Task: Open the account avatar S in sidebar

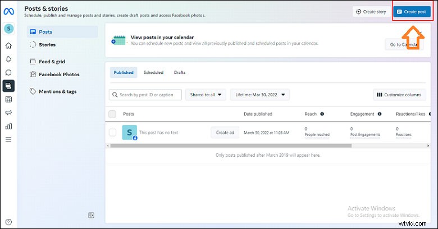Action: [8, 29]
